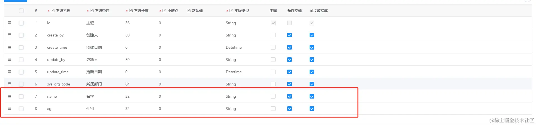This screenshot has height=125, width=536.
Task: Click 字段备注 cell showing 性别
Action: point(90,109)
